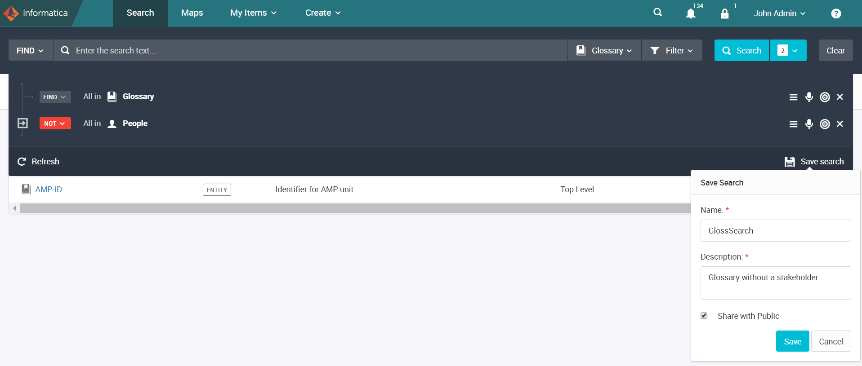Viewport: 862px width, 366px height.
Task: Click the book icon beside AMP-ID
Action: (x=26, y=189)
